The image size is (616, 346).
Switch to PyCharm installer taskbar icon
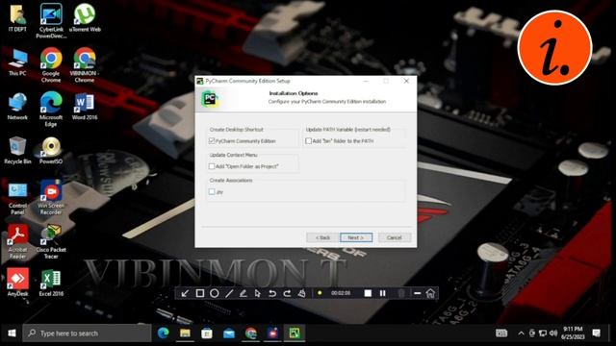click(x=295, y=334)
